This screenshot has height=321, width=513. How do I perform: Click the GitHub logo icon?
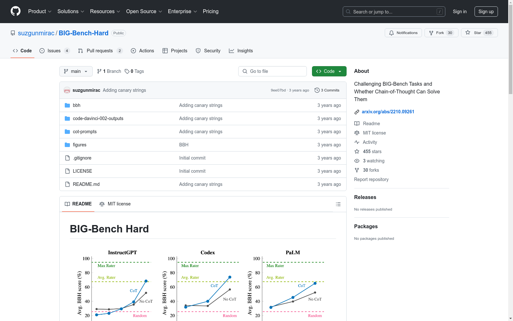[x=15, y=11]
